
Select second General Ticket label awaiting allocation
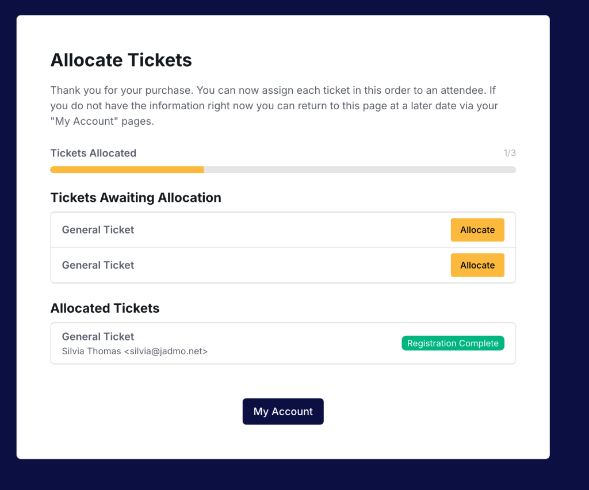tap(98, 265)
